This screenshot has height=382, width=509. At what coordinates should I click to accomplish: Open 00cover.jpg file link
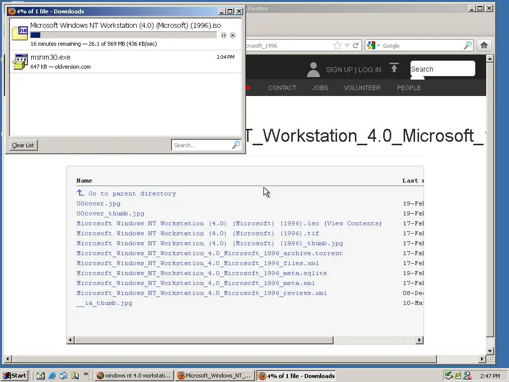pos(98,203)
